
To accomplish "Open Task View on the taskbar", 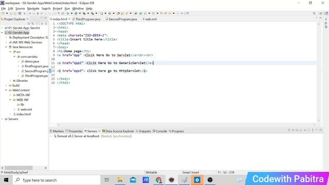I will [107, 180].
